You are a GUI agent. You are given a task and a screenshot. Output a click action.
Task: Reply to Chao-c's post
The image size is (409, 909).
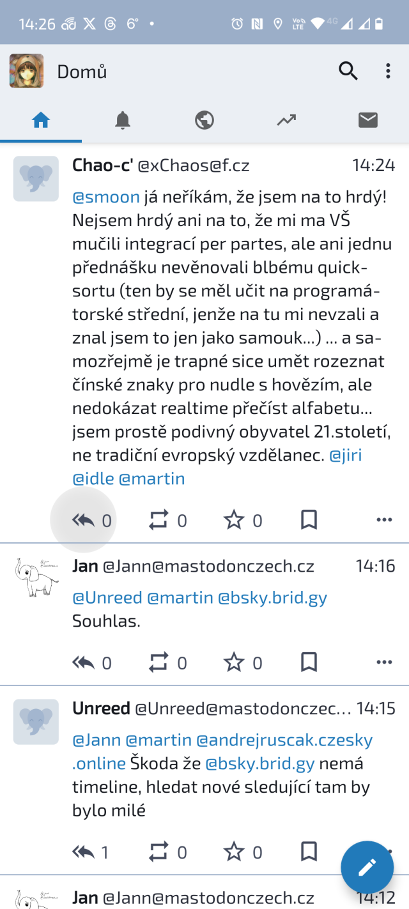(x=84, y=521)
